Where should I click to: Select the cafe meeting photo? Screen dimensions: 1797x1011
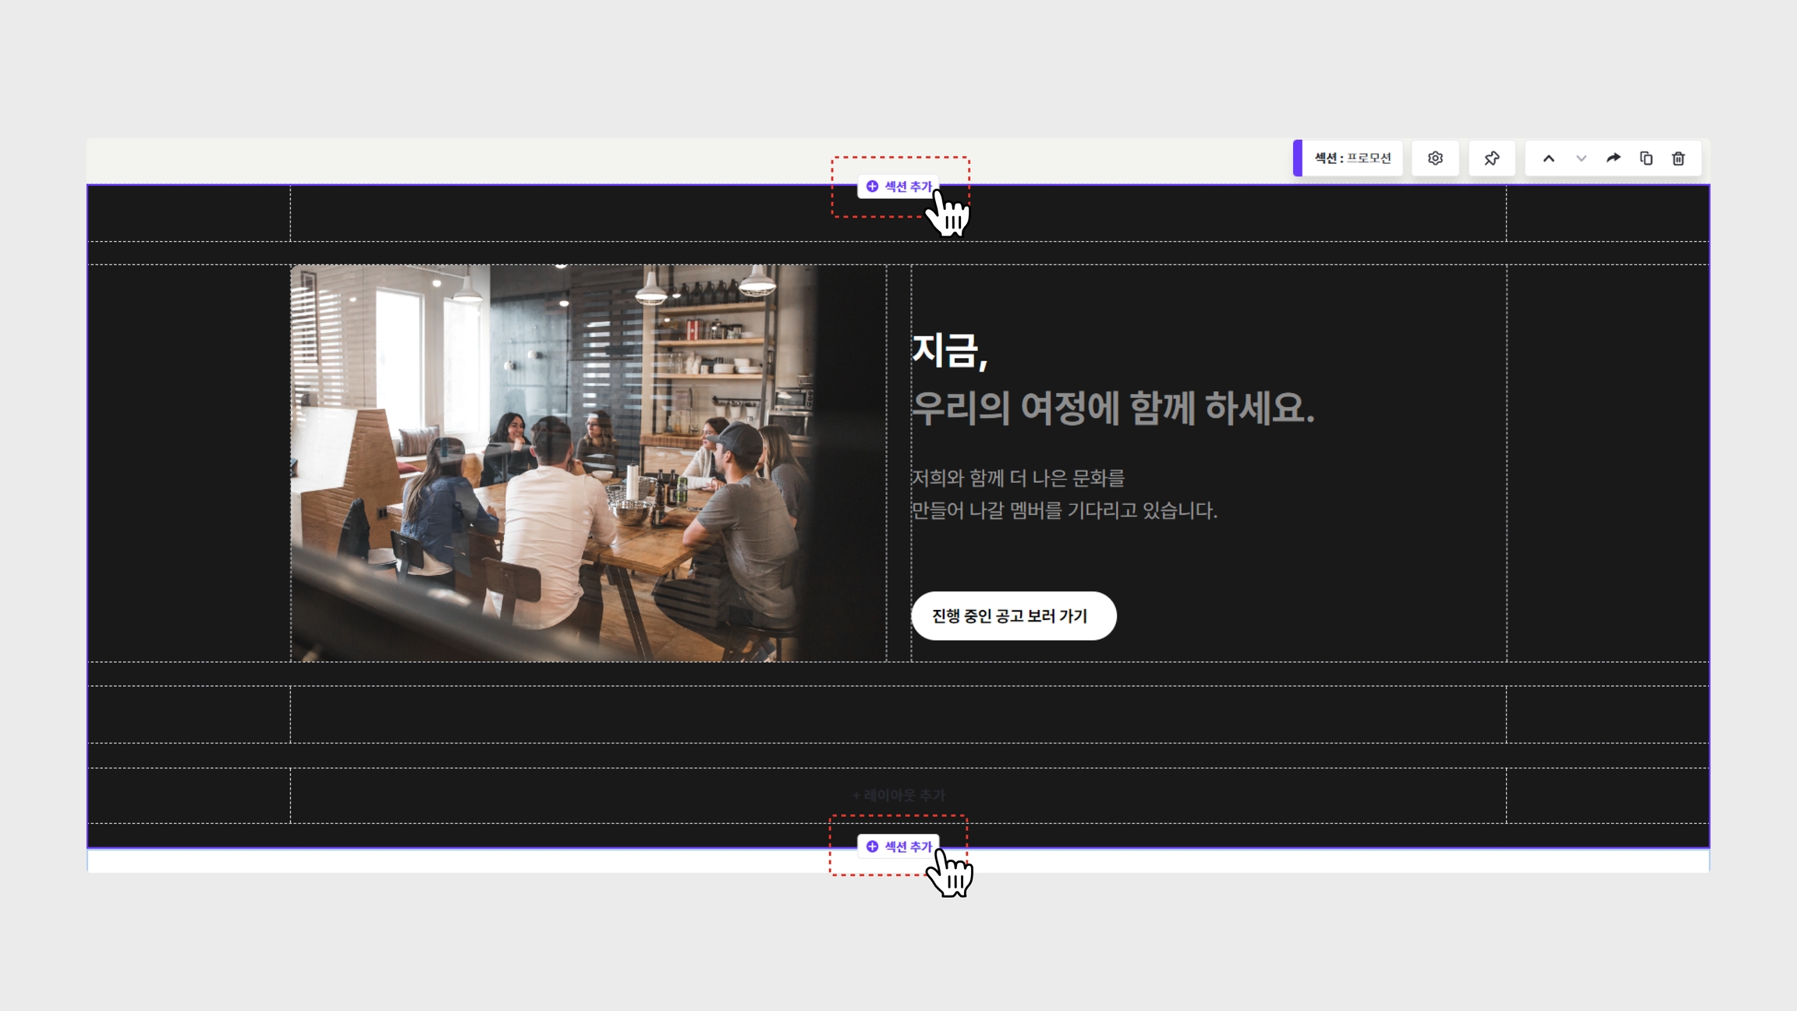pos(554,463)
